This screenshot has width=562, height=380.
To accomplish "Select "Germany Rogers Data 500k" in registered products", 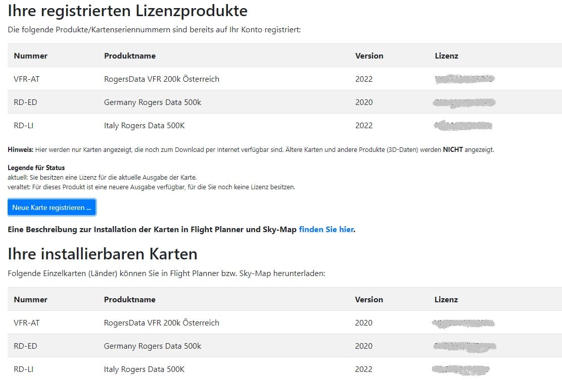I will tap(152, 102).
